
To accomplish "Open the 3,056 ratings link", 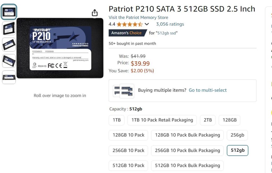I will point(170,24).
